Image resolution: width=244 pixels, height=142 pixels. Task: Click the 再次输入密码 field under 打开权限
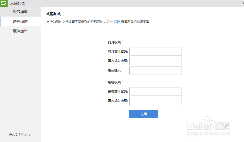[x=156, y=61]
